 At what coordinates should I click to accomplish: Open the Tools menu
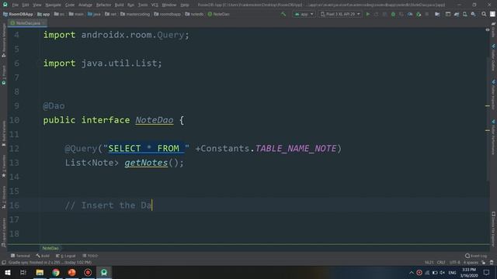click(x=143, y=5)
